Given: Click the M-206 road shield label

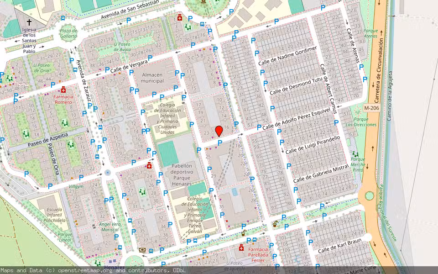Looking at the screenshot, I should point(372,108).
